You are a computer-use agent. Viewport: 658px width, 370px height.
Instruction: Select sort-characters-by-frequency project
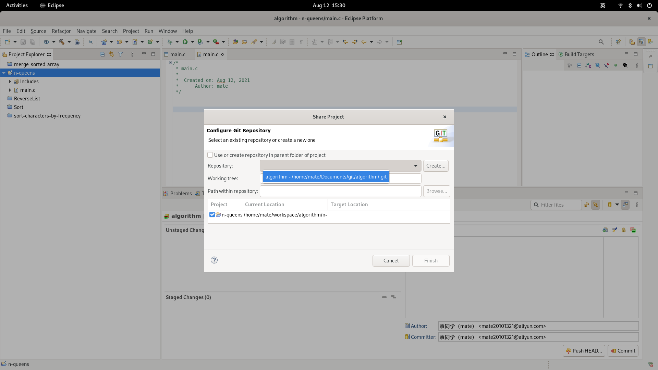tap(47, 116)
